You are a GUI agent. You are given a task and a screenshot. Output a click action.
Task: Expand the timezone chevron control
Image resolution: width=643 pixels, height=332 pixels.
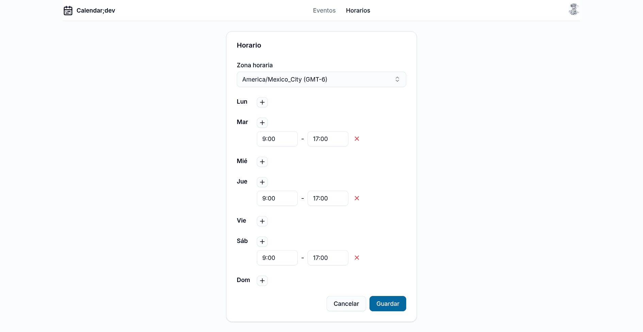pos(397,79)
